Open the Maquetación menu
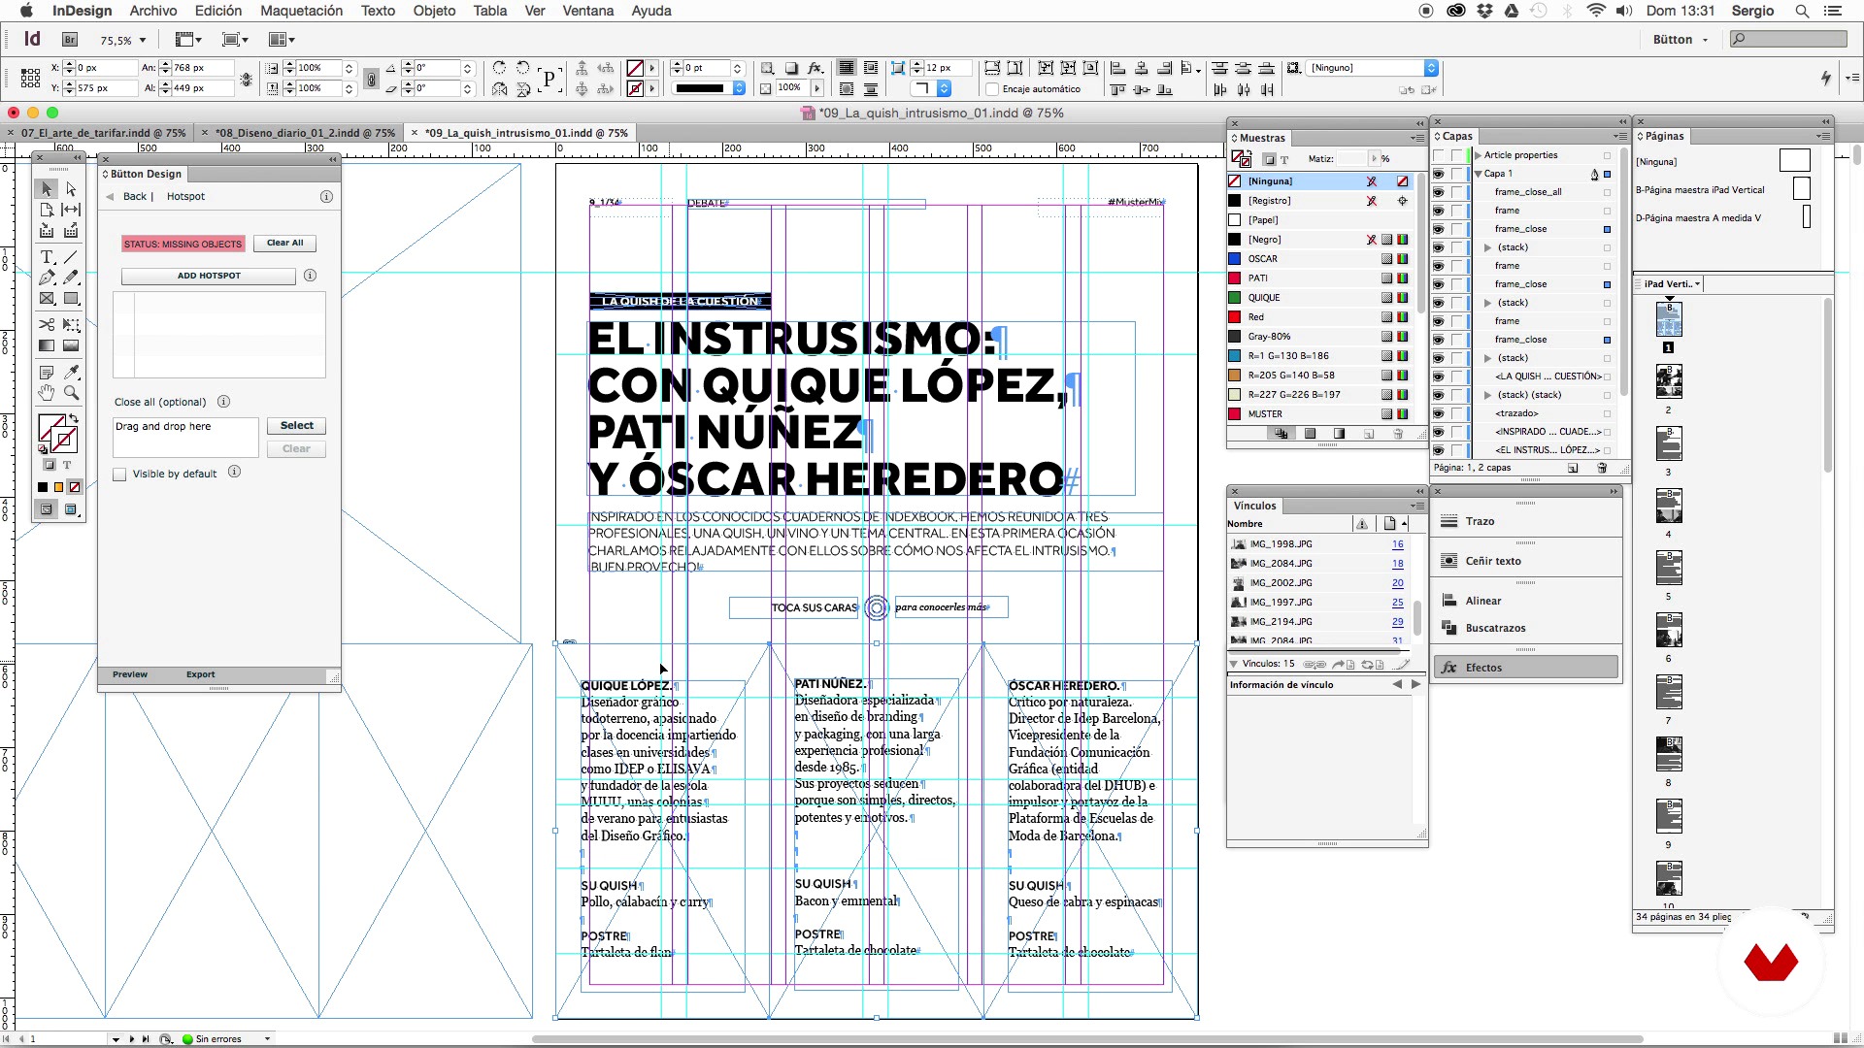This screenshot has height=1048, width=1864. click(x=301, y=11)
